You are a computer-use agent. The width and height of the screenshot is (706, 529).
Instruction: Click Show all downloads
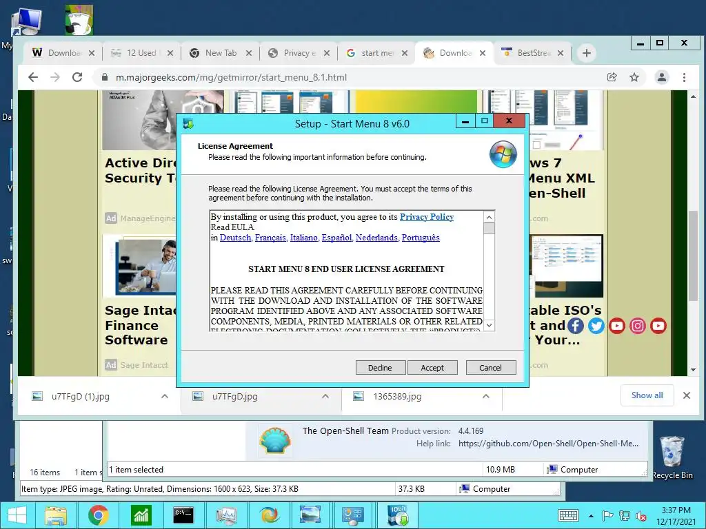click(x=647, y=395)
